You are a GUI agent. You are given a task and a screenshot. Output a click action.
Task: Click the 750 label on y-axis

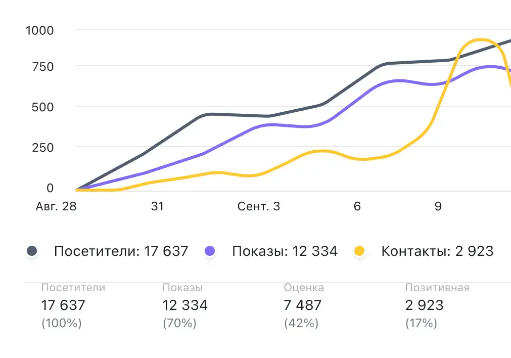click(43, 67)
